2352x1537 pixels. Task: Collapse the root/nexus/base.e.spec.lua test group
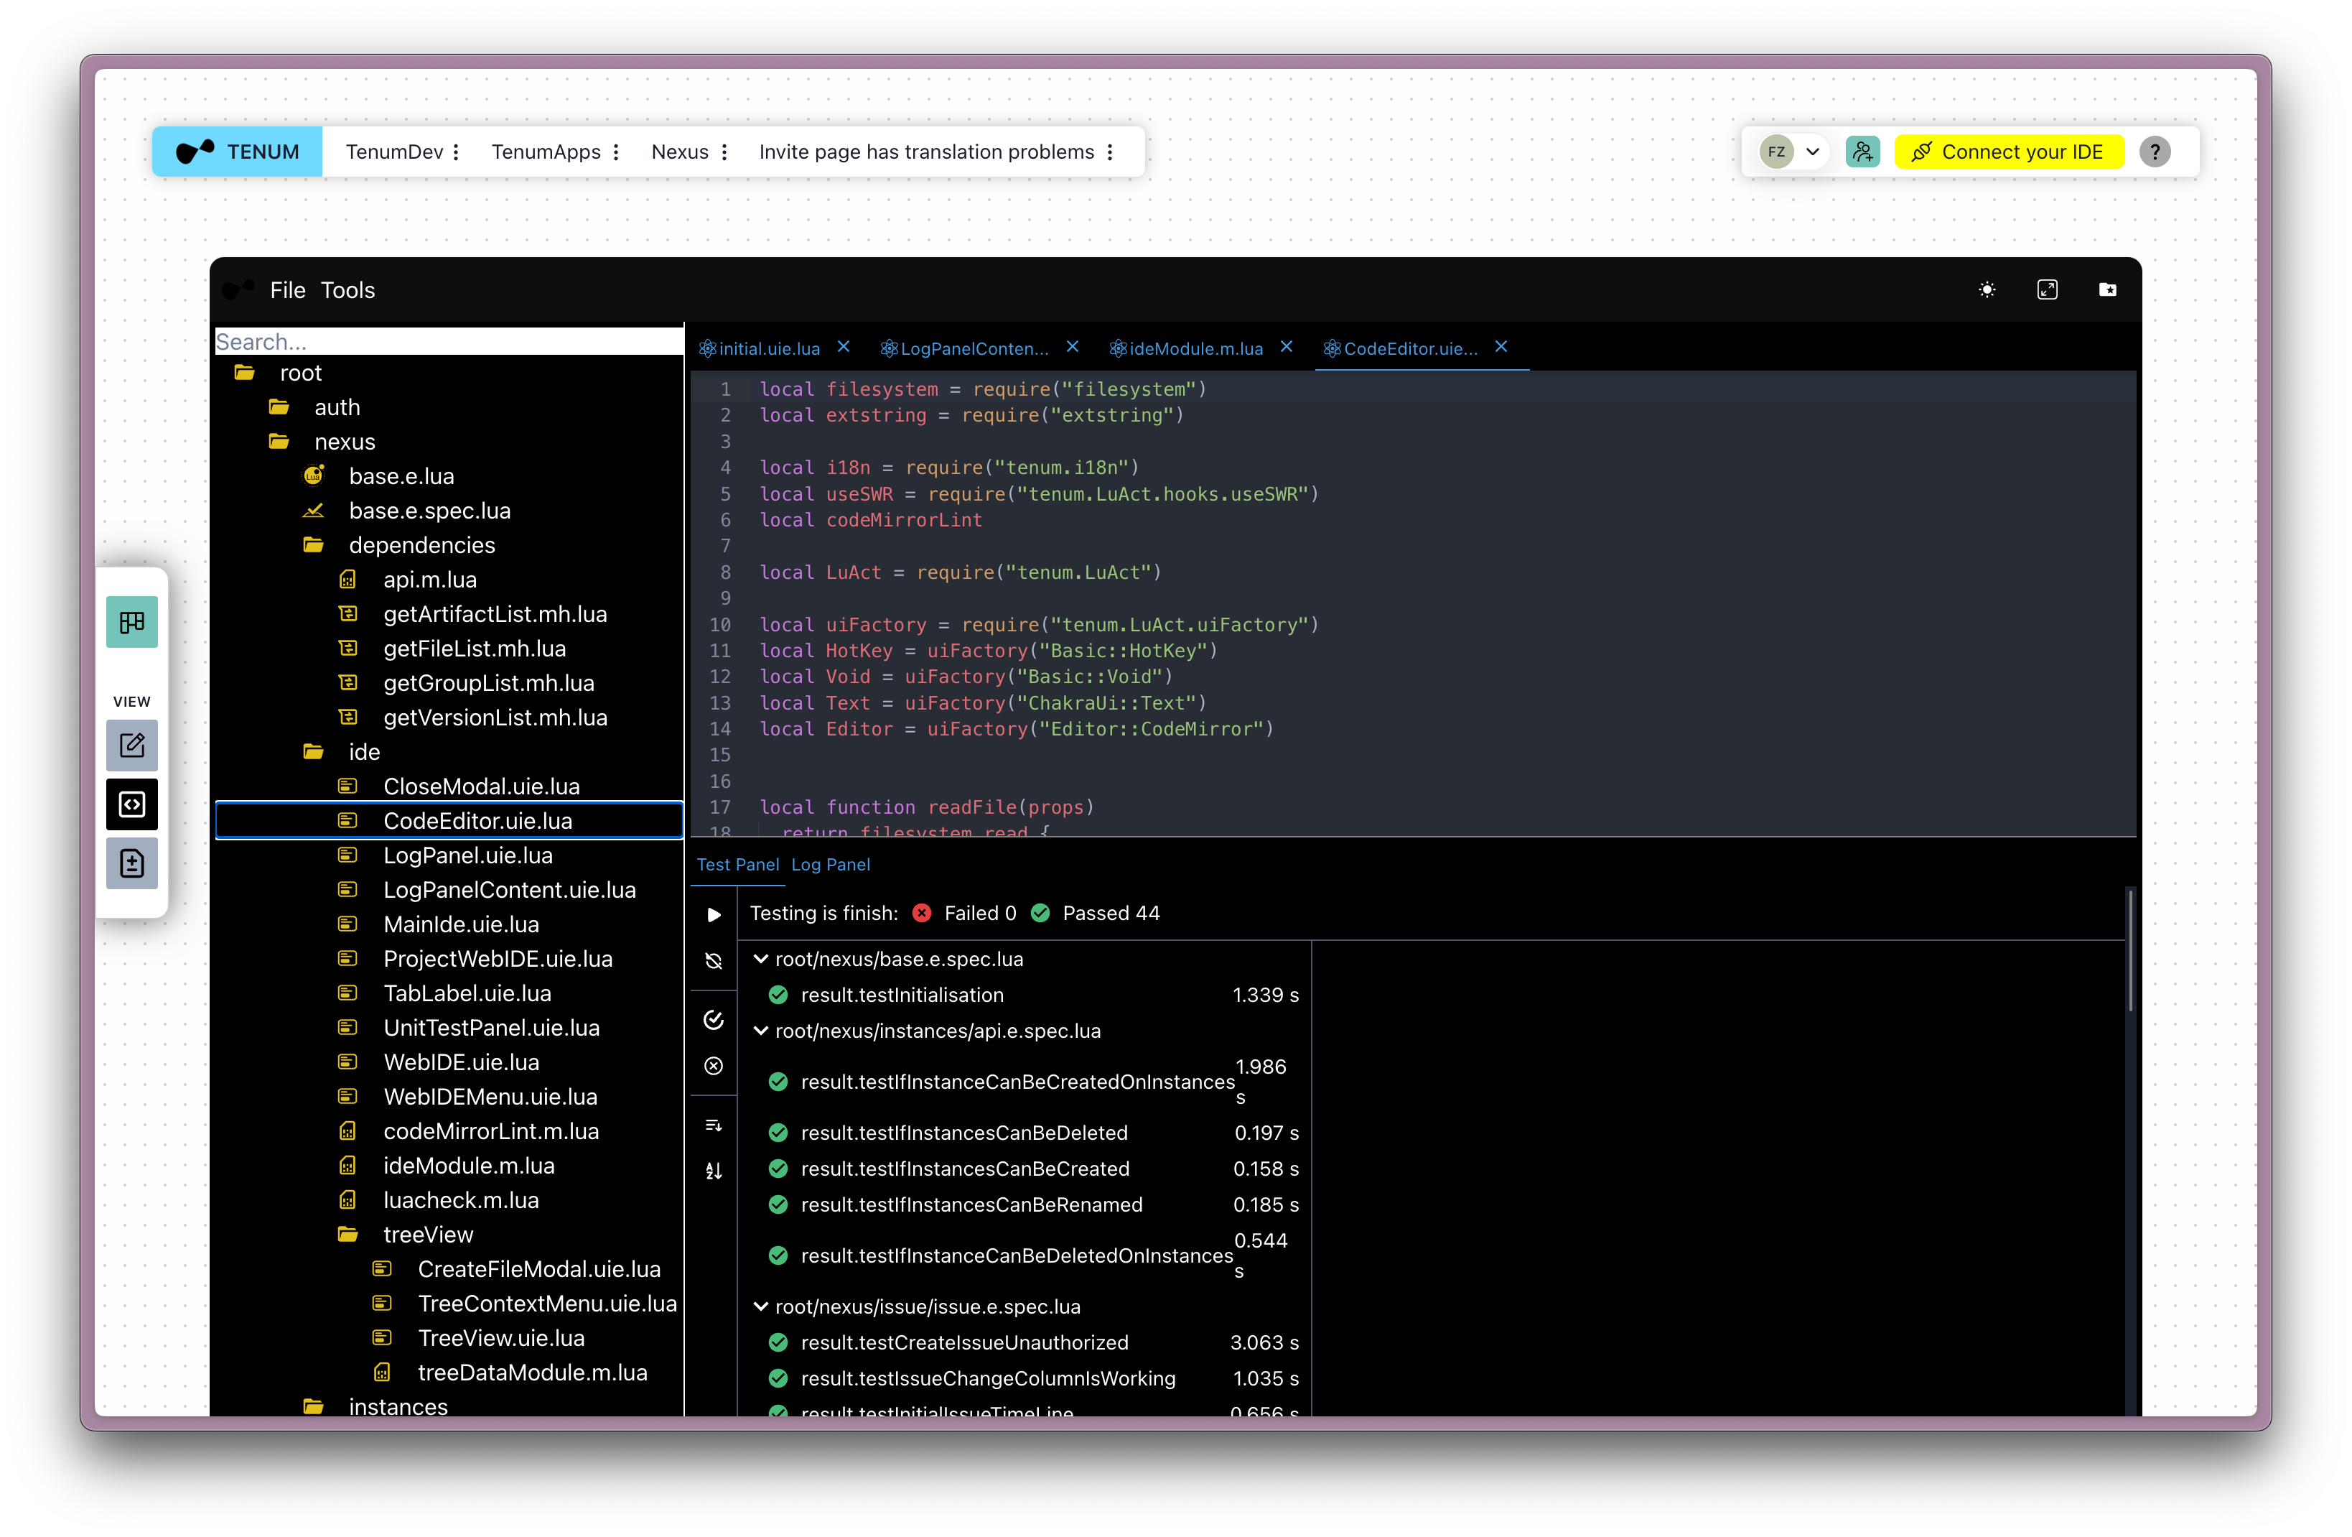761,959
